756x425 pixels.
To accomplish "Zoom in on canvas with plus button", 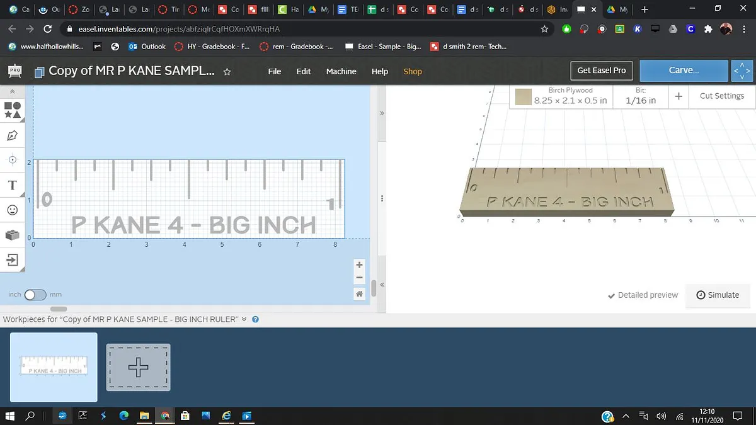I will point(359,265).
